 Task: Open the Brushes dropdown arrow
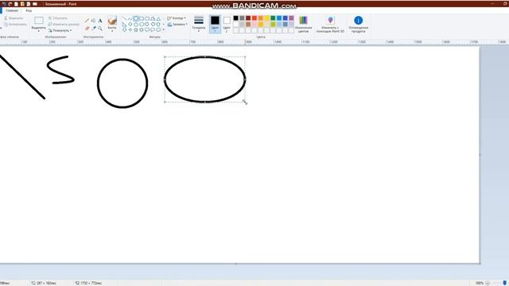pyautogui.click(x=112, y=30)
